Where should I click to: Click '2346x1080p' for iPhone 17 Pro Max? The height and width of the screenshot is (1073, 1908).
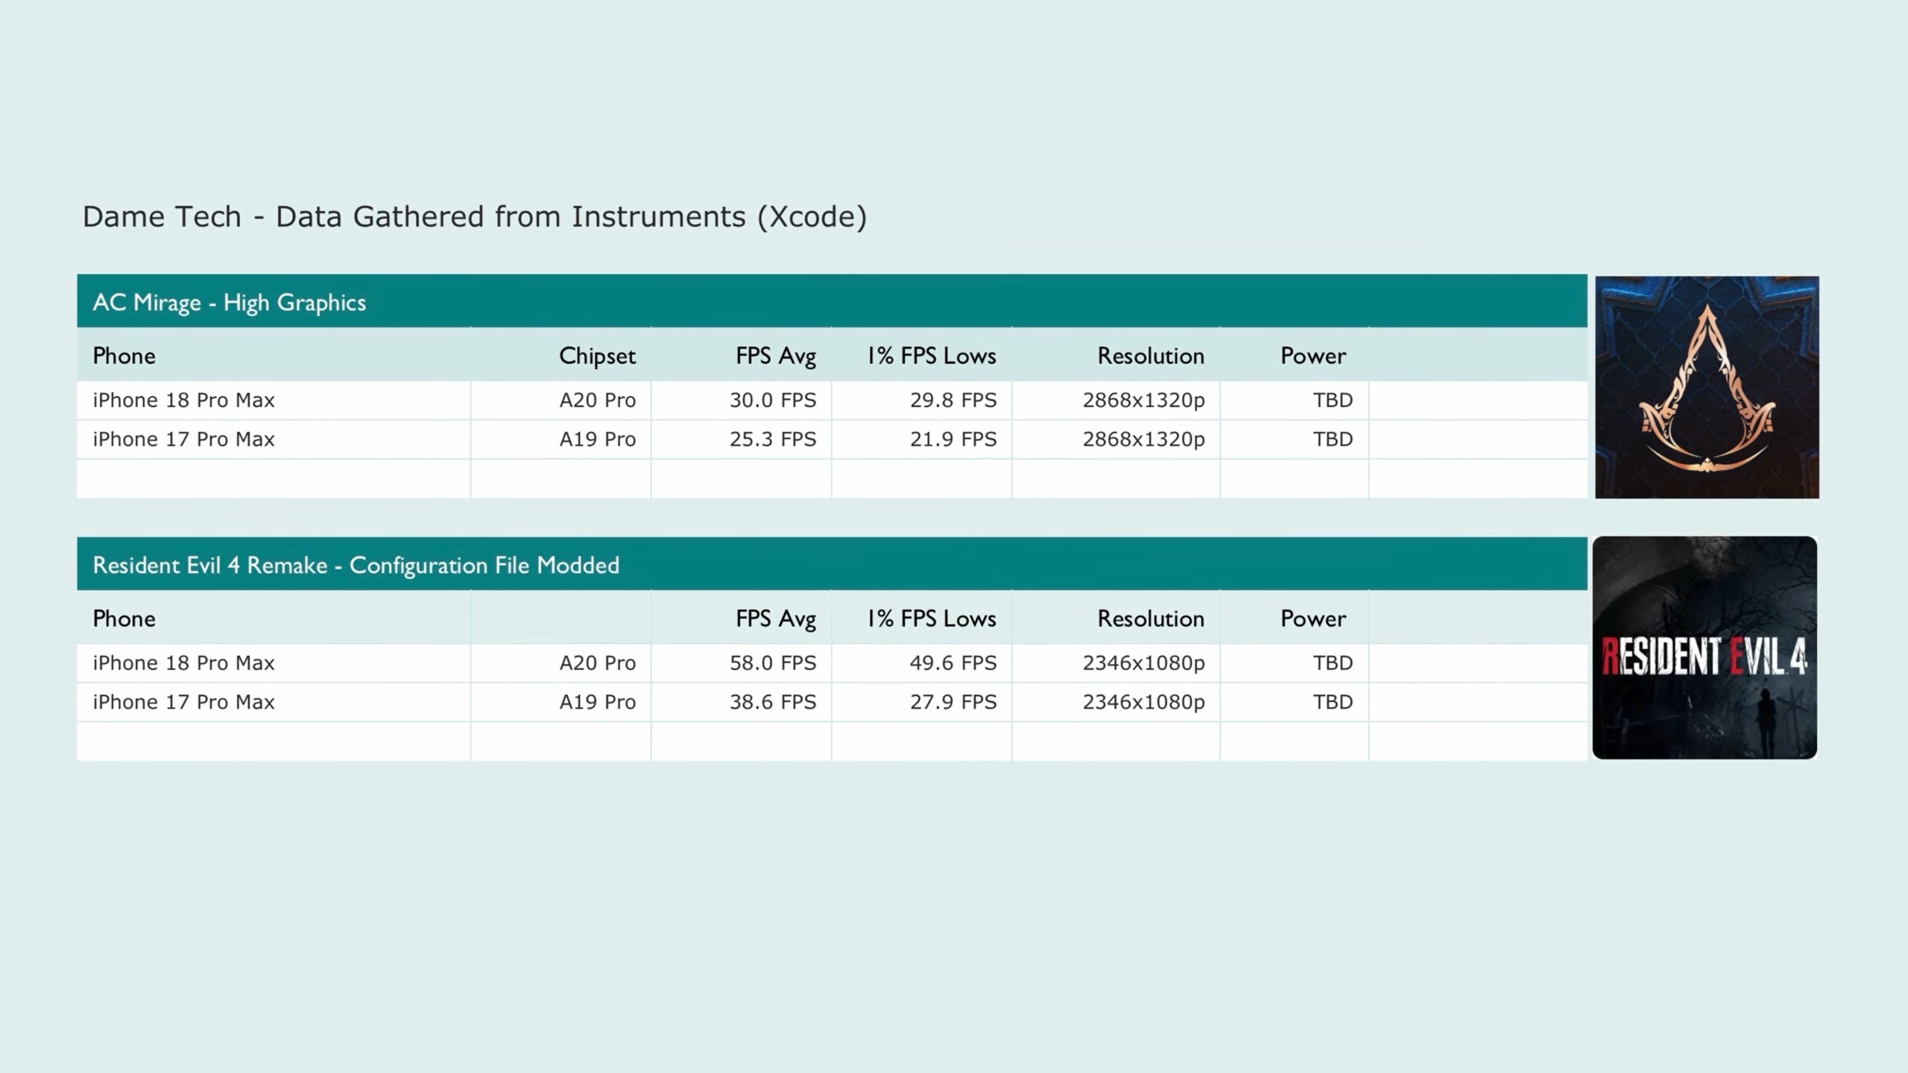tap(1143, 702)
